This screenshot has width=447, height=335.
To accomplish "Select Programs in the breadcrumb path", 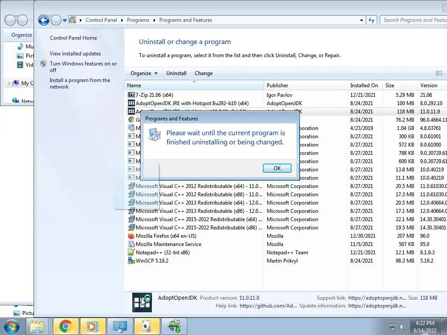I will [138, 20].
